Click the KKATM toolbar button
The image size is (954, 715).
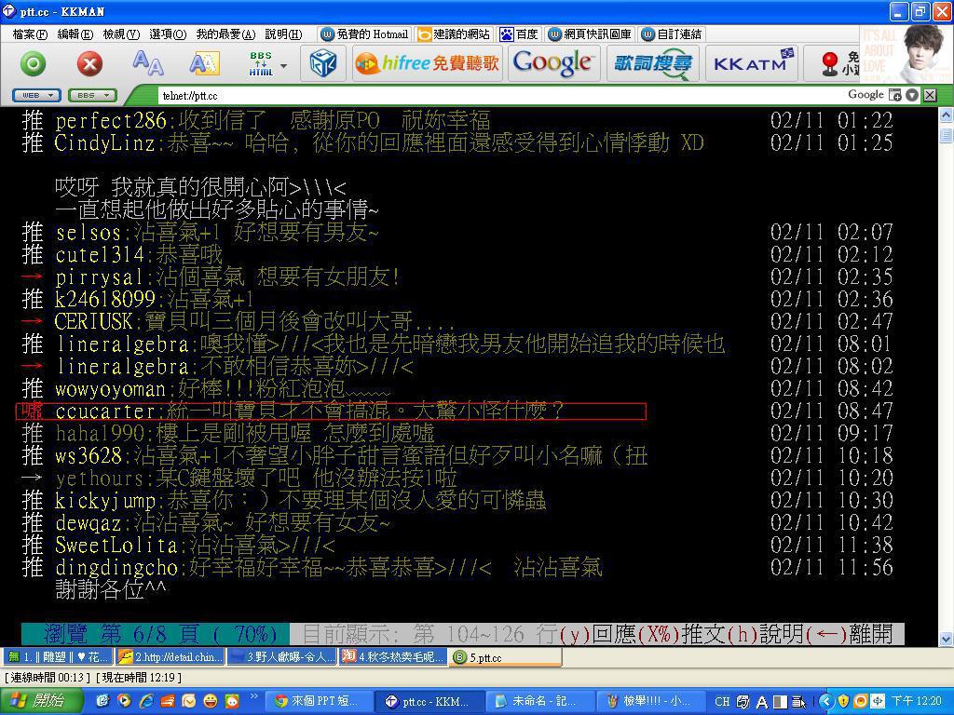point(752,63)
